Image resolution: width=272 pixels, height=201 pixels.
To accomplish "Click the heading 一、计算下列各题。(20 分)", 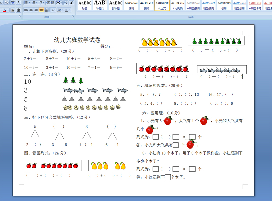I will 49,51.
